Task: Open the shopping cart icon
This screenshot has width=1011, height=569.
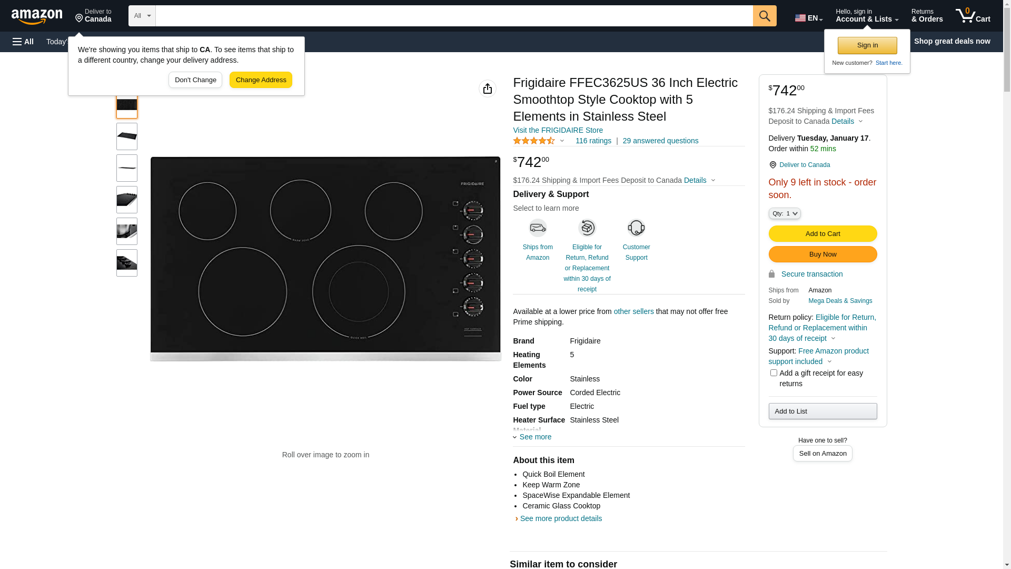Action: 972,16
